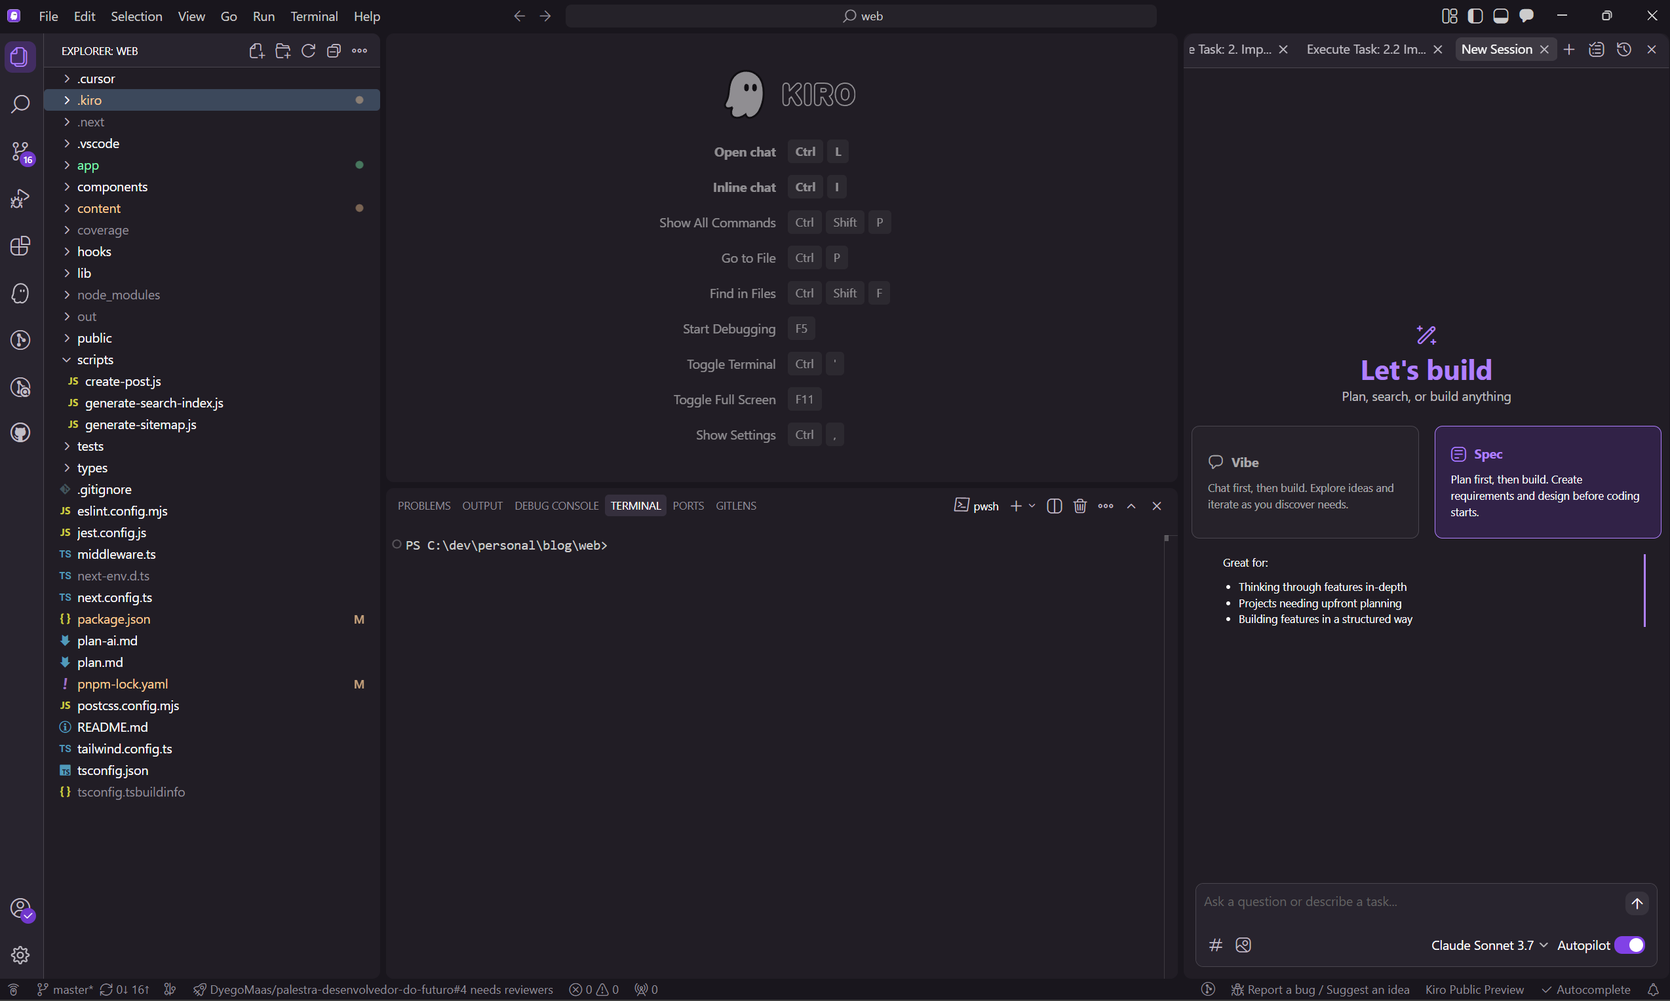Open the customize layout icon

[1449, 16]
